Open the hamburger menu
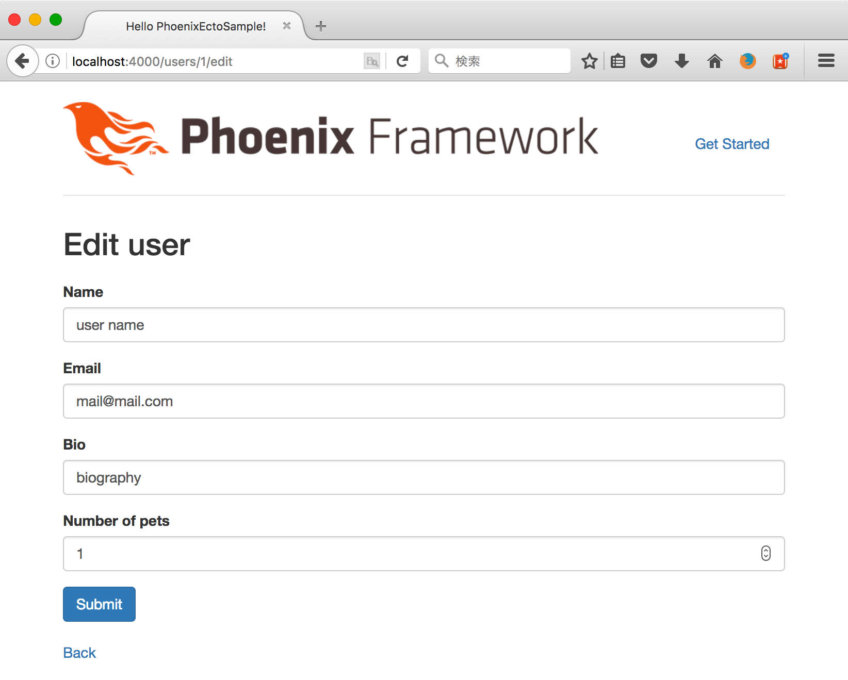The image size is (848, 680). pyautogui.click(x=826, y=61)
